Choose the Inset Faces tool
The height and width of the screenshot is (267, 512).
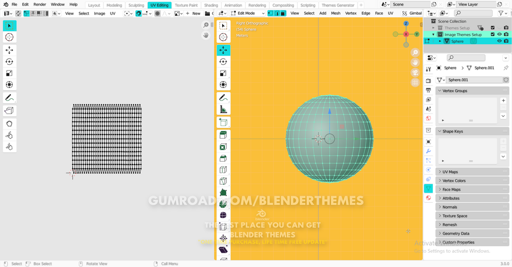[223, 147]
